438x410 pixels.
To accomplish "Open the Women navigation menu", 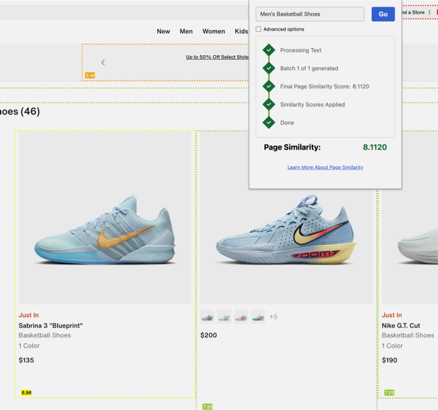I will coord(214,31).
